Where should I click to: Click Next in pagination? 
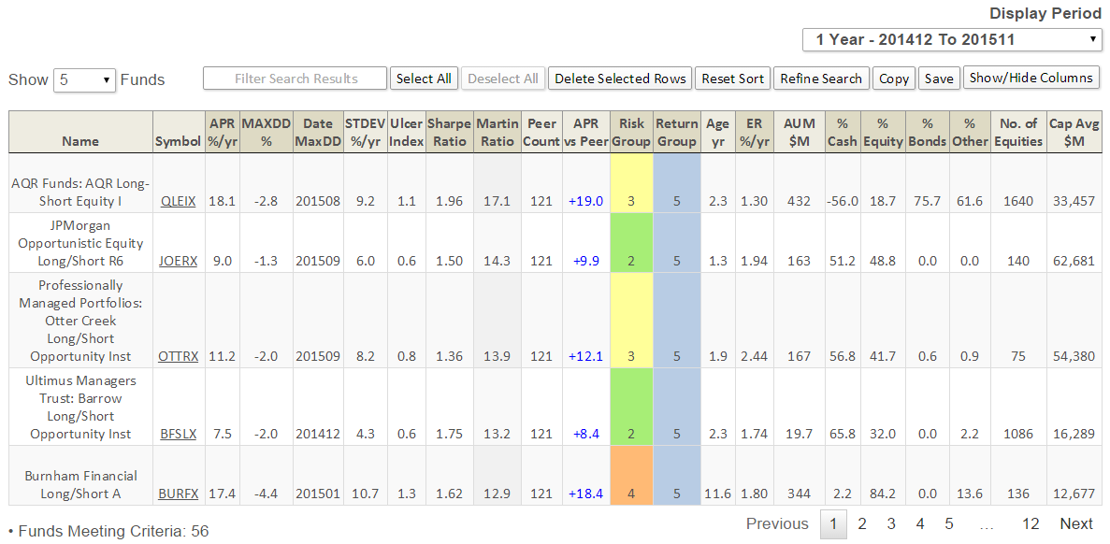pyautogui.click(x=1075, y=523)
